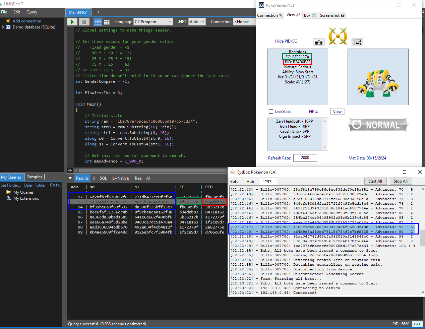Open the Edit menu in LINQPad

point(17,12)
